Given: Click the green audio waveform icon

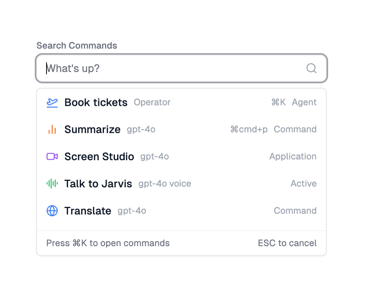Looking at the screenshot, I should click(x=52, y=184).
